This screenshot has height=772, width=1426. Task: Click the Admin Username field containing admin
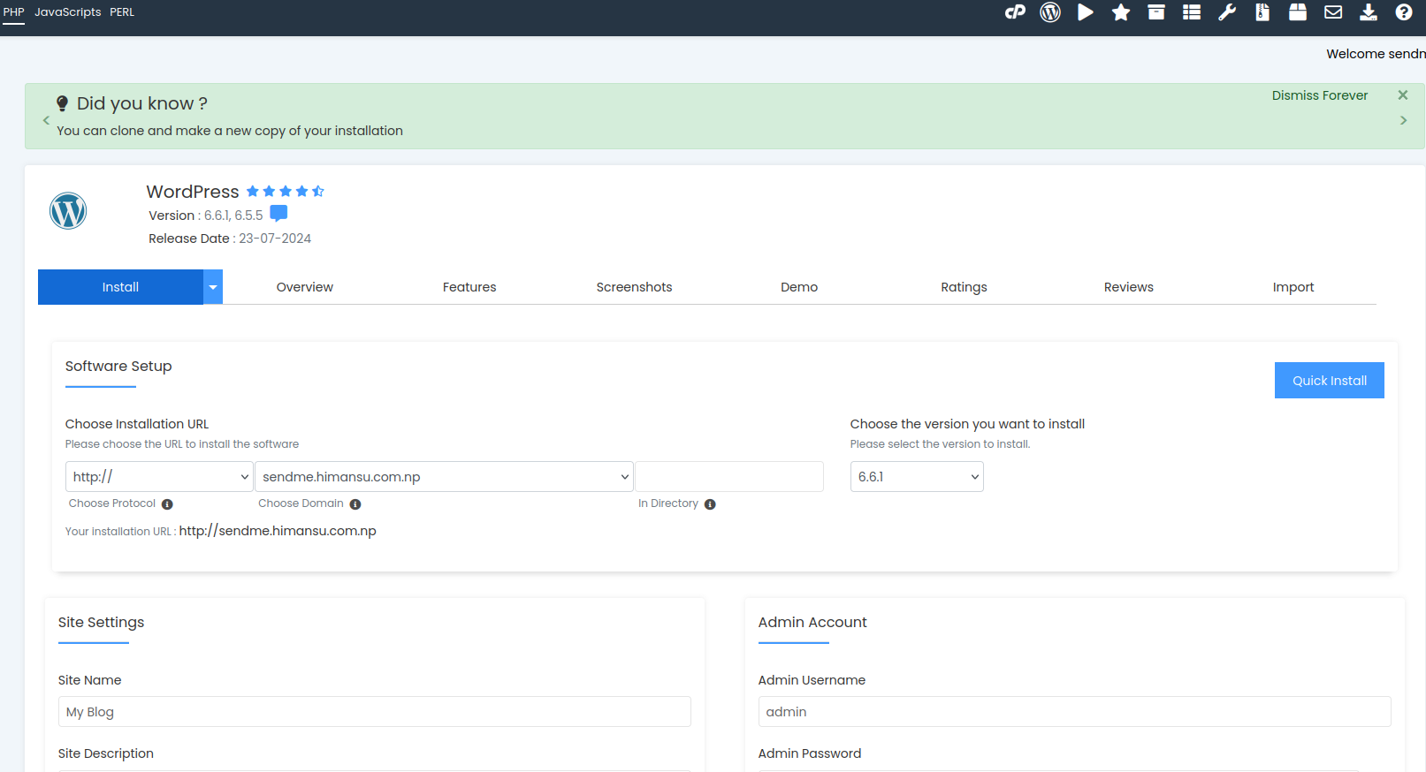1075,712
